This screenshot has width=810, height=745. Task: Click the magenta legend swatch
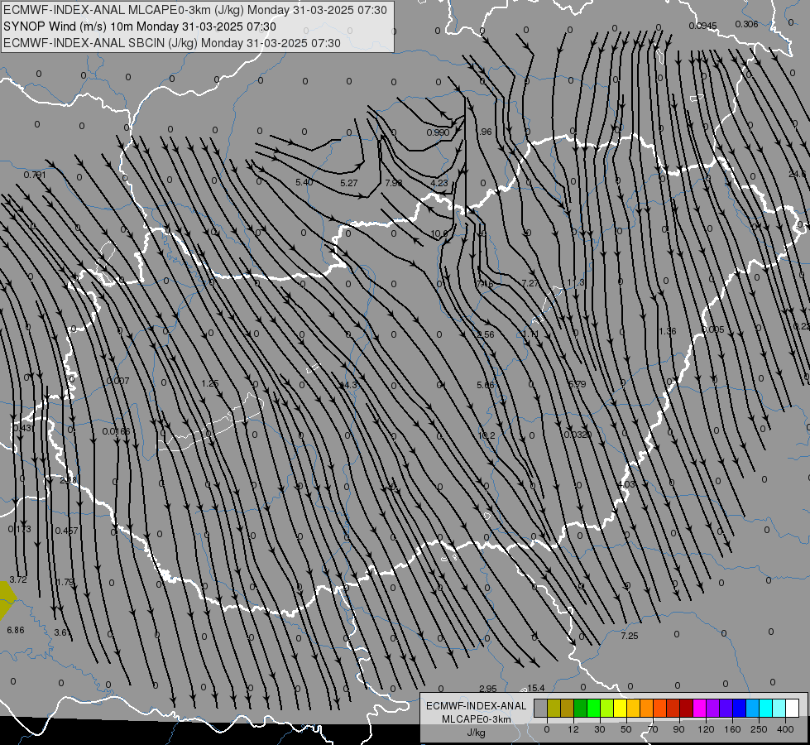pos(699,708)
